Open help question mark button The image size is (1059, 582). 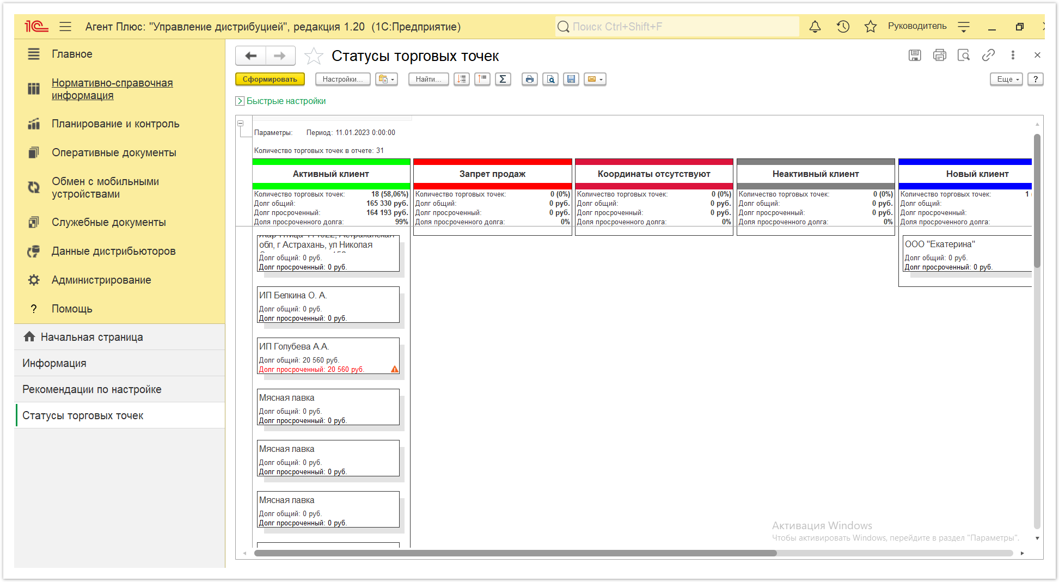point(1036,79)
